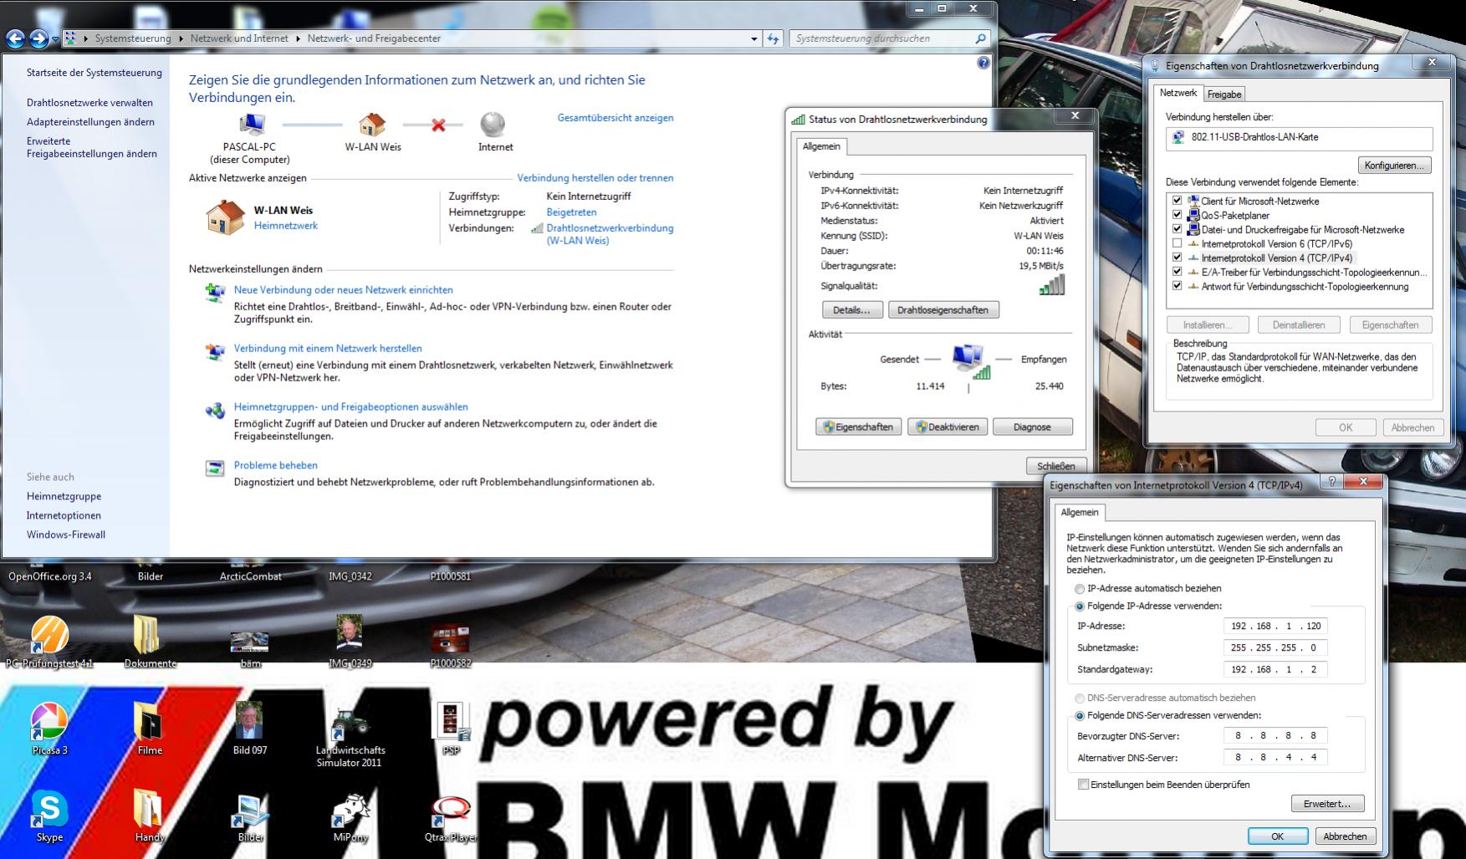
Task: Toggle E/A-Treiber für Verbindungsschicht checkbox
Action: [x=1177, y=272]
